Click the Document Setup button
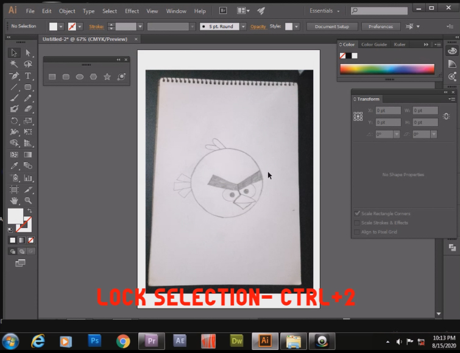Viewport: 460px width, 353px height. [x=332, y=26]
